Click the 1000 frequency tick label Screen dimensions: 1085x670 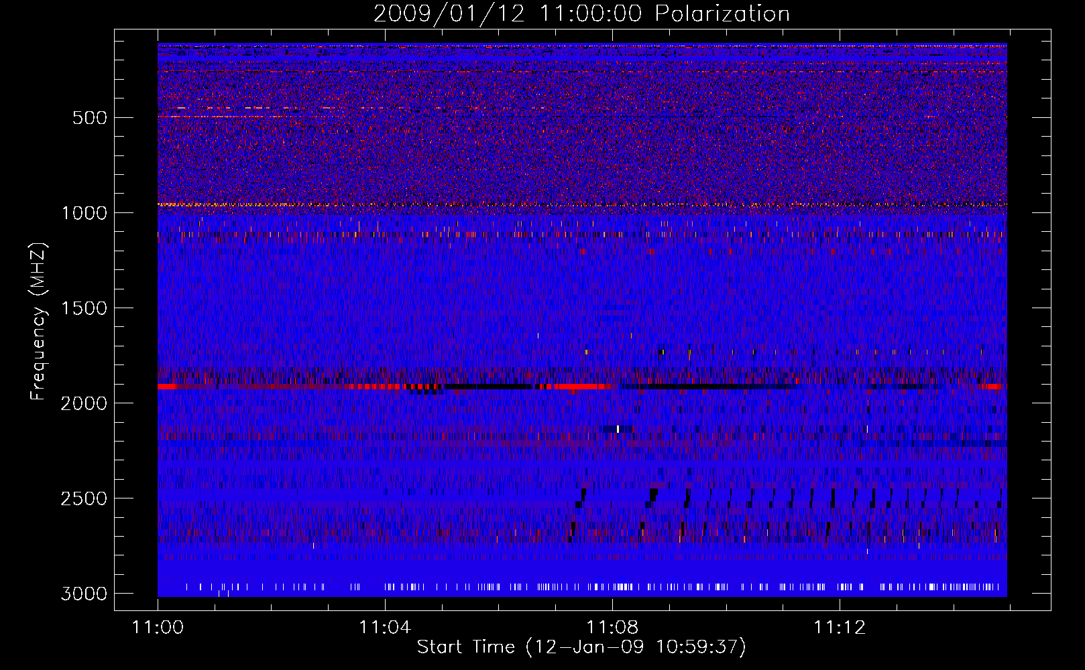pyautogui.click(x=84, y=213)
